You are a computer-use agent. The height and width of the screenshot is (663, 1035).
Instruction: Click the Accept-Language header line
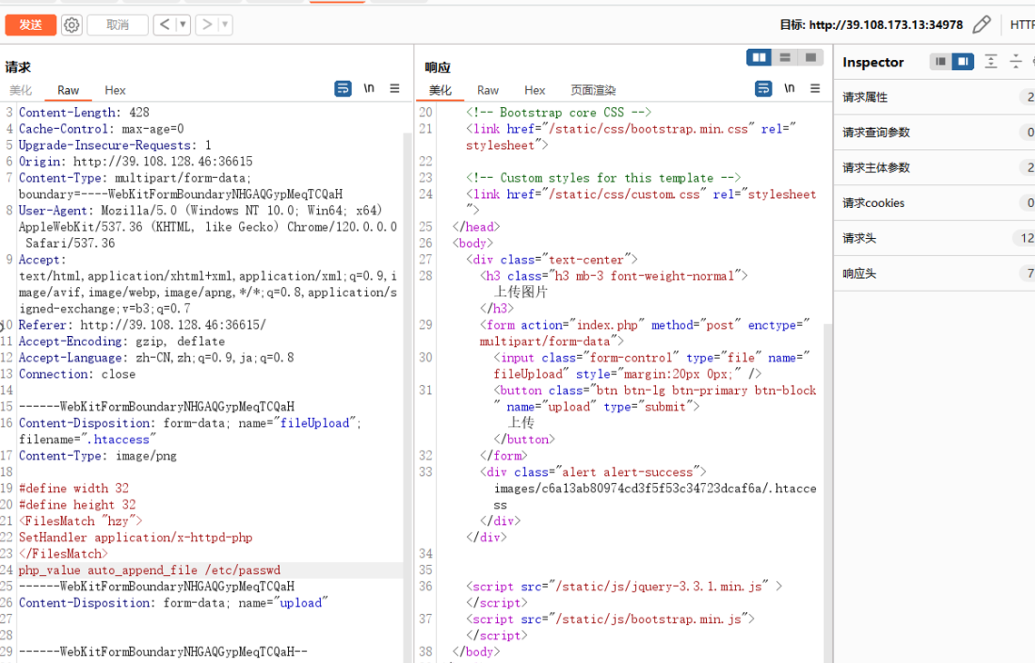(155, 358)
